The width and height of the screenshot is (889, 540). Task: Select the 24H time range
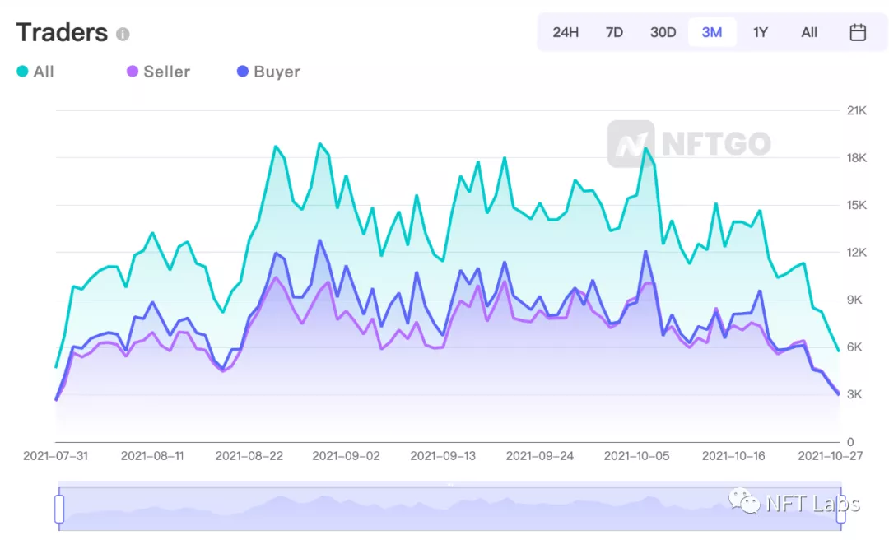click(x=566, y=32)
